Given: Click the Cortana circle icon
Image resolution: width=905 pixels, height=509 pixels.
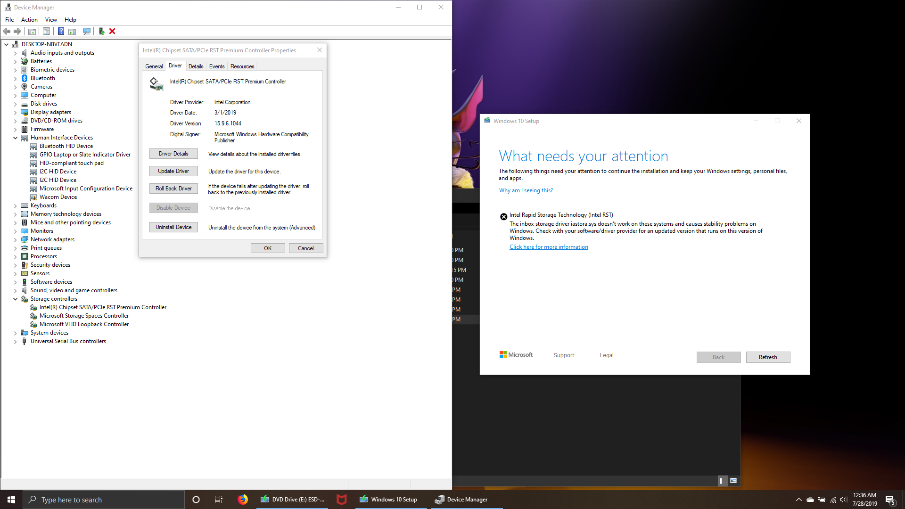Looking at the screenshot, I should (x=196, y=500).
